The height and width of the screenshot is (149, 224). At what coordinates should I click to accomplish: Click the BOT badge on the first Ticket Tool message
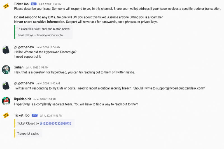coord(34,4)
